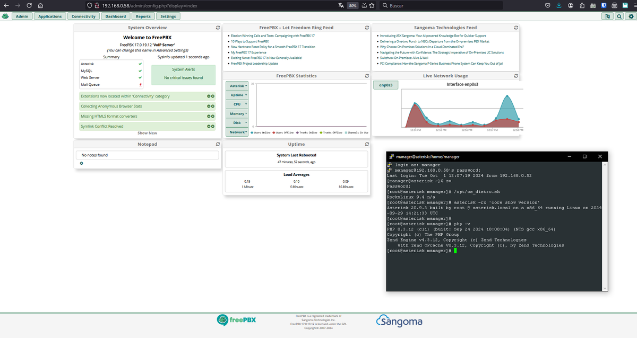Expand the Network statistics dropdown

pos(237,132)
